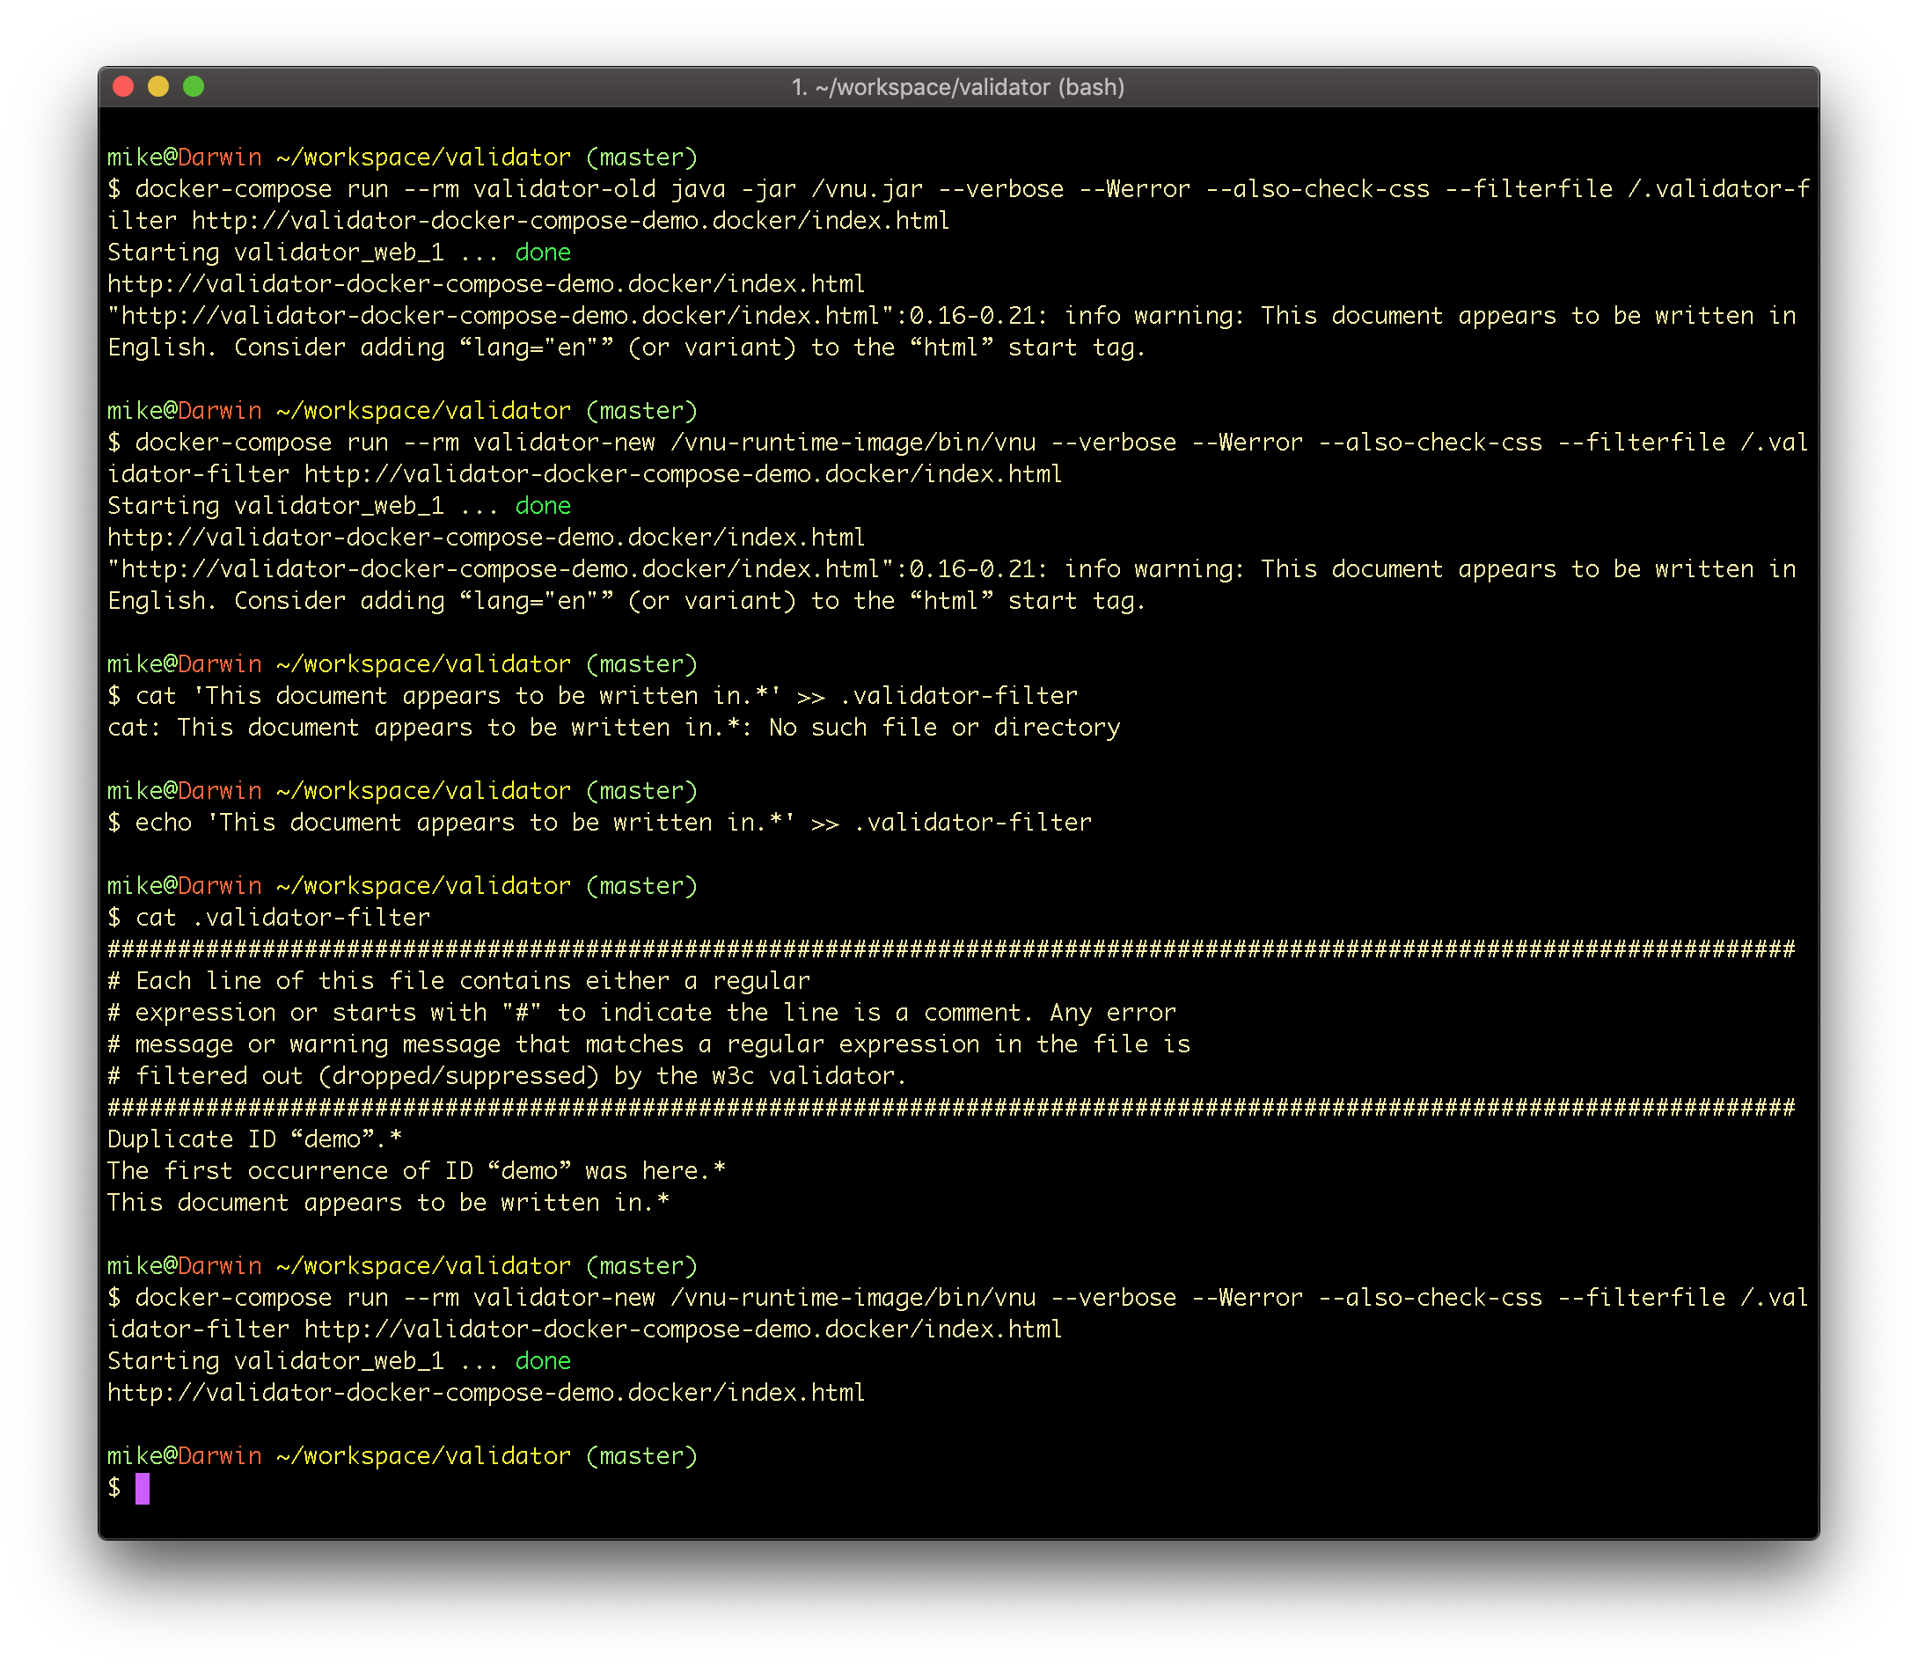Click the '# Each line of this file' comment
This screenshot has height=1670, width=1918.
tap(458, 981)
